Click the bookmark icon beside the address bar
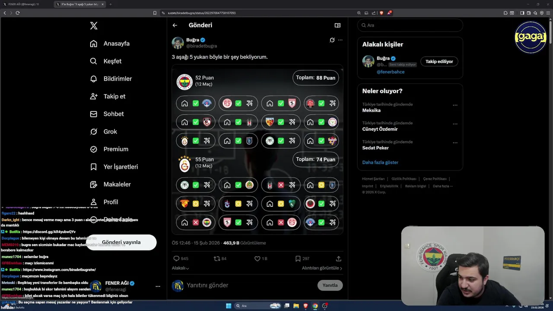 (x=155, y=13)
